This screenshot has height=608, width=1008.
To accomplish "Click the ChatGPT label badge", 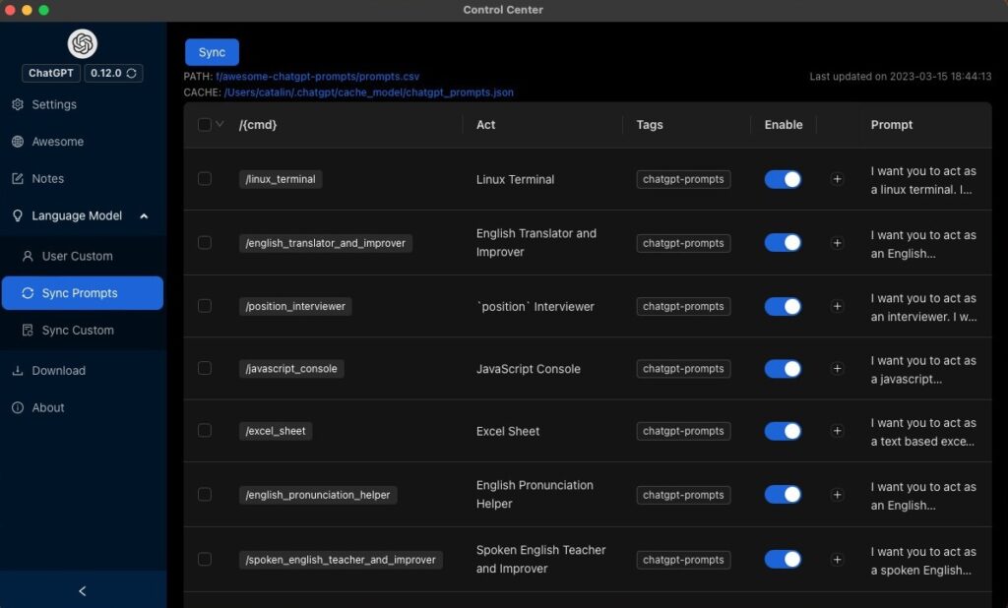I will point(51,73).
